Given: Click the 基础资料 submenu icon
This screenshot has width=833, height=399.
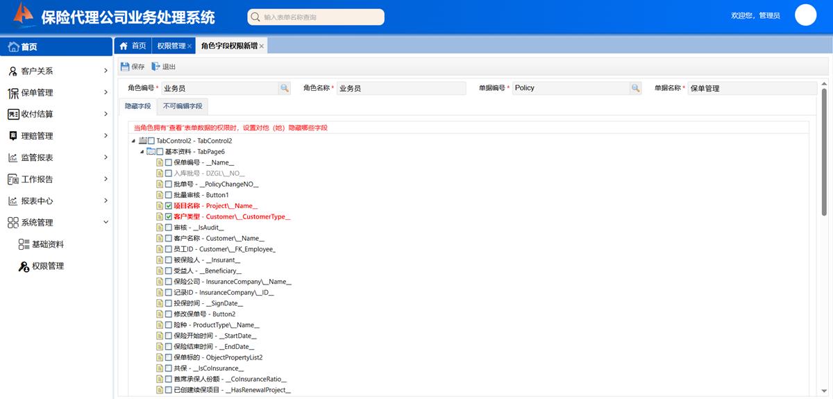Looking at the screenshot, I should point(24,244).
